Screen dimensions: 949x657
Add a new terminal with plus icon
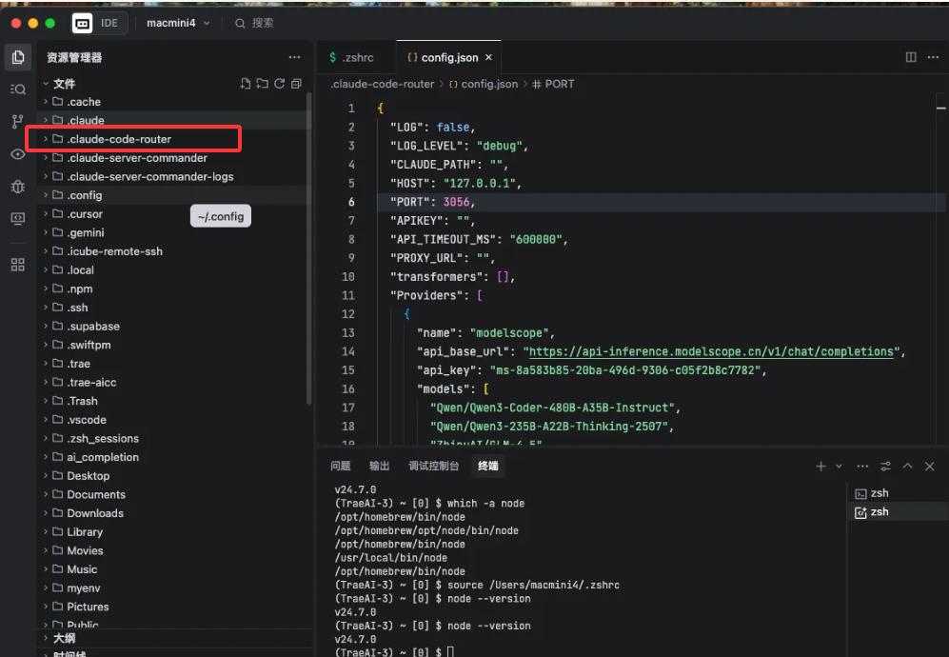pyautogui.click(x=820, y=467)
